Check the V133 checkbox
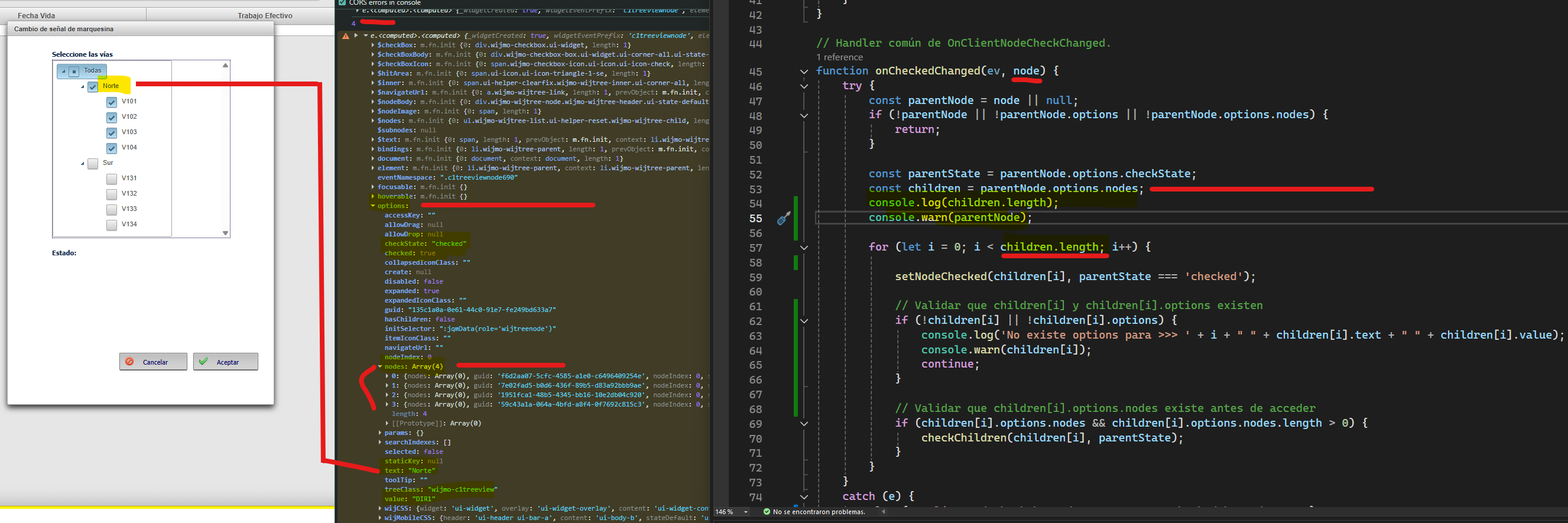 pyautogui.click(x=111, y=209)
